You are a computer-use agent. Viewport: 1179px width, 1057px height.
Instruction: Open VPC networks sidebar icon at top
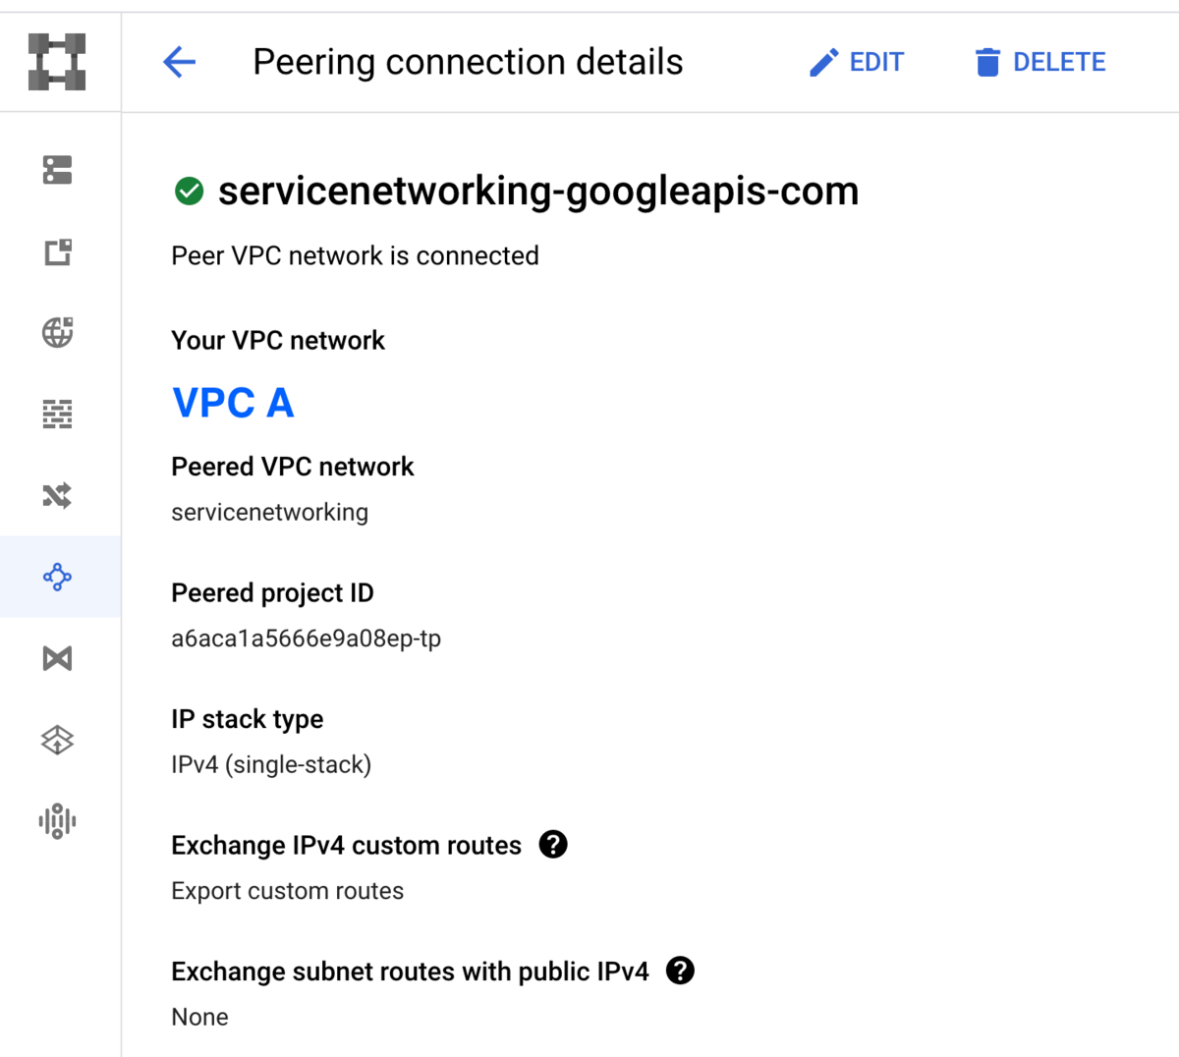tap(57, 170)
